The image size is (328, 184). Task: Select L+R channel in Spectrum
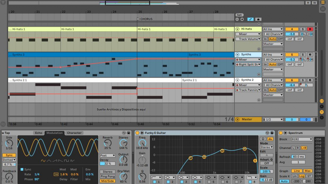pyautogui.click(x=304, y=148)
